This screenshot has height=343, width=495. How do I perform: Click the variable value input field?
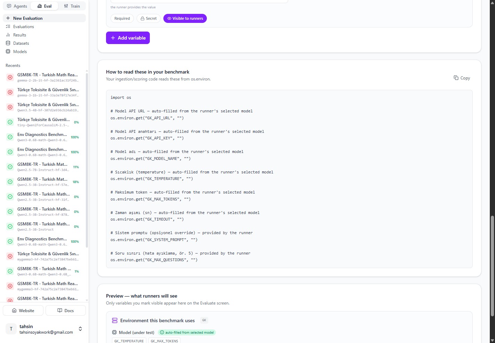[199, 1]
